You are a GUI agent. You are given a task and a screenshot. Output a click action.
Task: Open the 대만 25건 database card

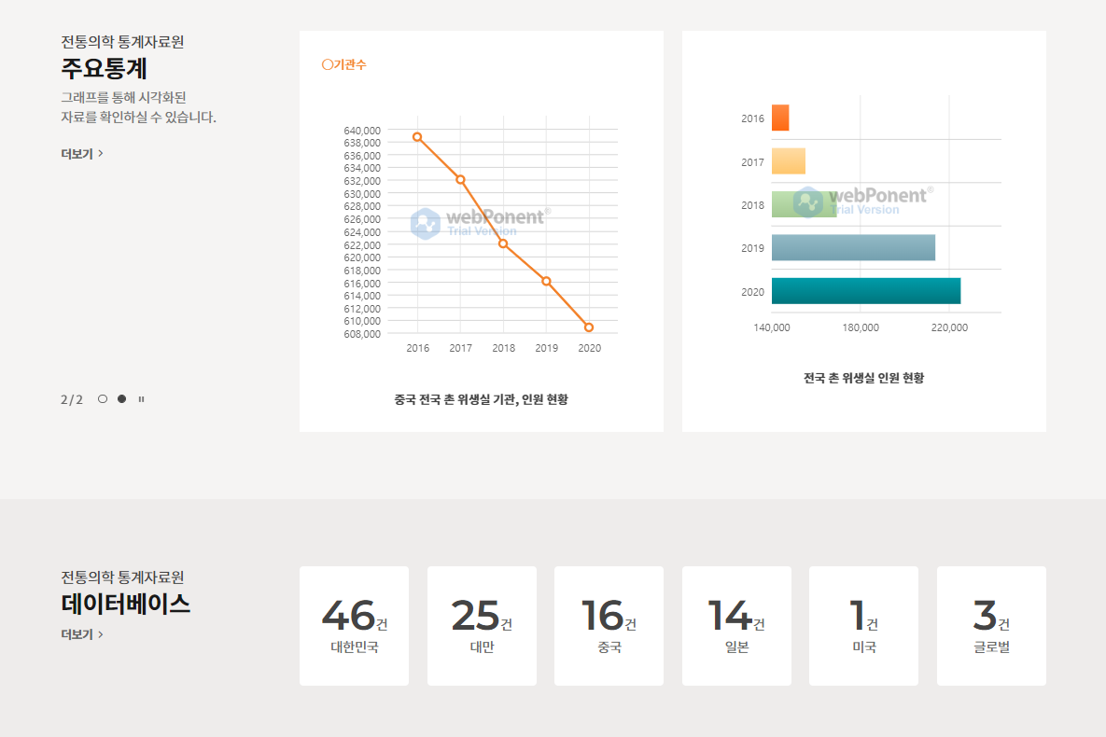click(482, 626)
